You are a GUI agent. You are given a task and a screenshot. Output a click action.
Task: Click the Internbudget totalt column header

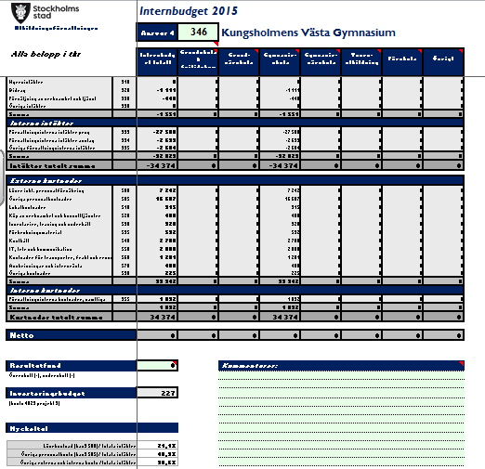157,61
